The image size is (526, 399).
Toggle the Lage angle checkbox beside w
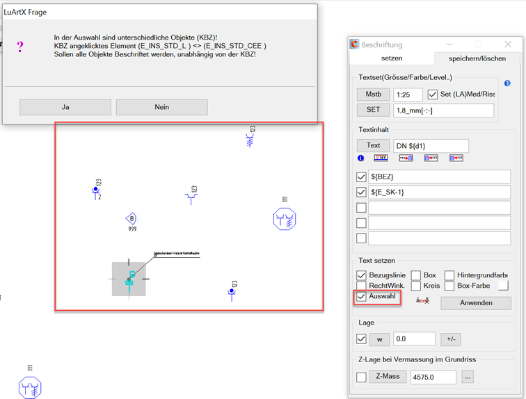[x=361, y=339]
